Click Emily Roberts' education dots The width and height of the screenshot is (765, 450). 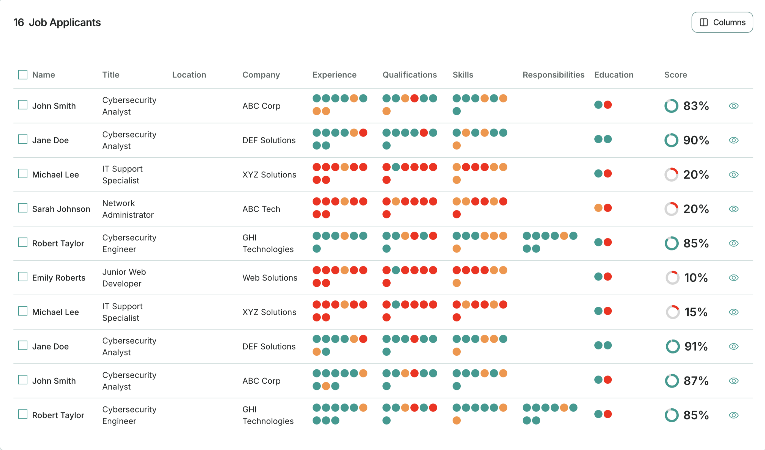tap(603, 276)
